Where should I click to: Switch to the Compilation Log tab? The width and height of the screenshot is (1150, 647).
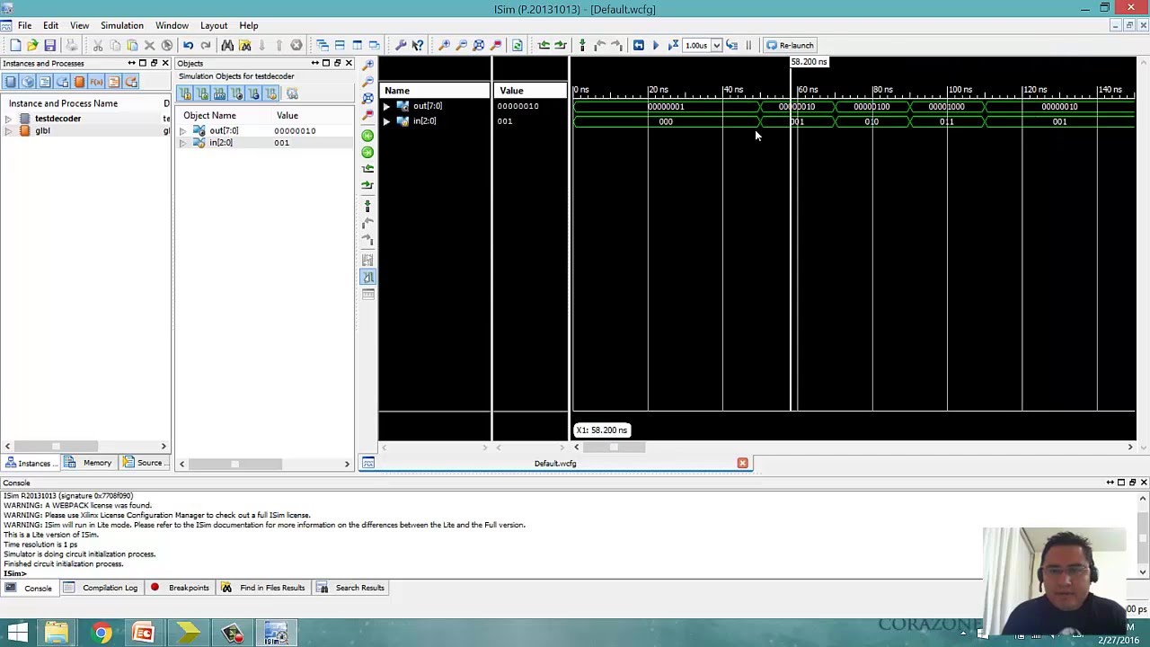(101, 588)
